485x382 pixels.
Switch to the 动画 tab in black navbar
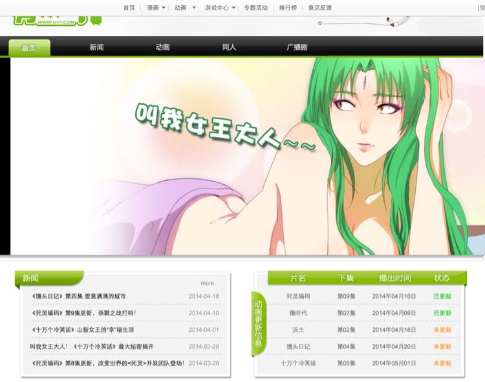point(162,47)
